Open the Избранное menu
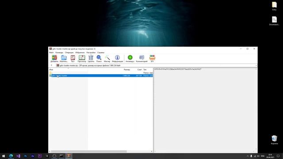283x159 pixels. click(80, 53)
